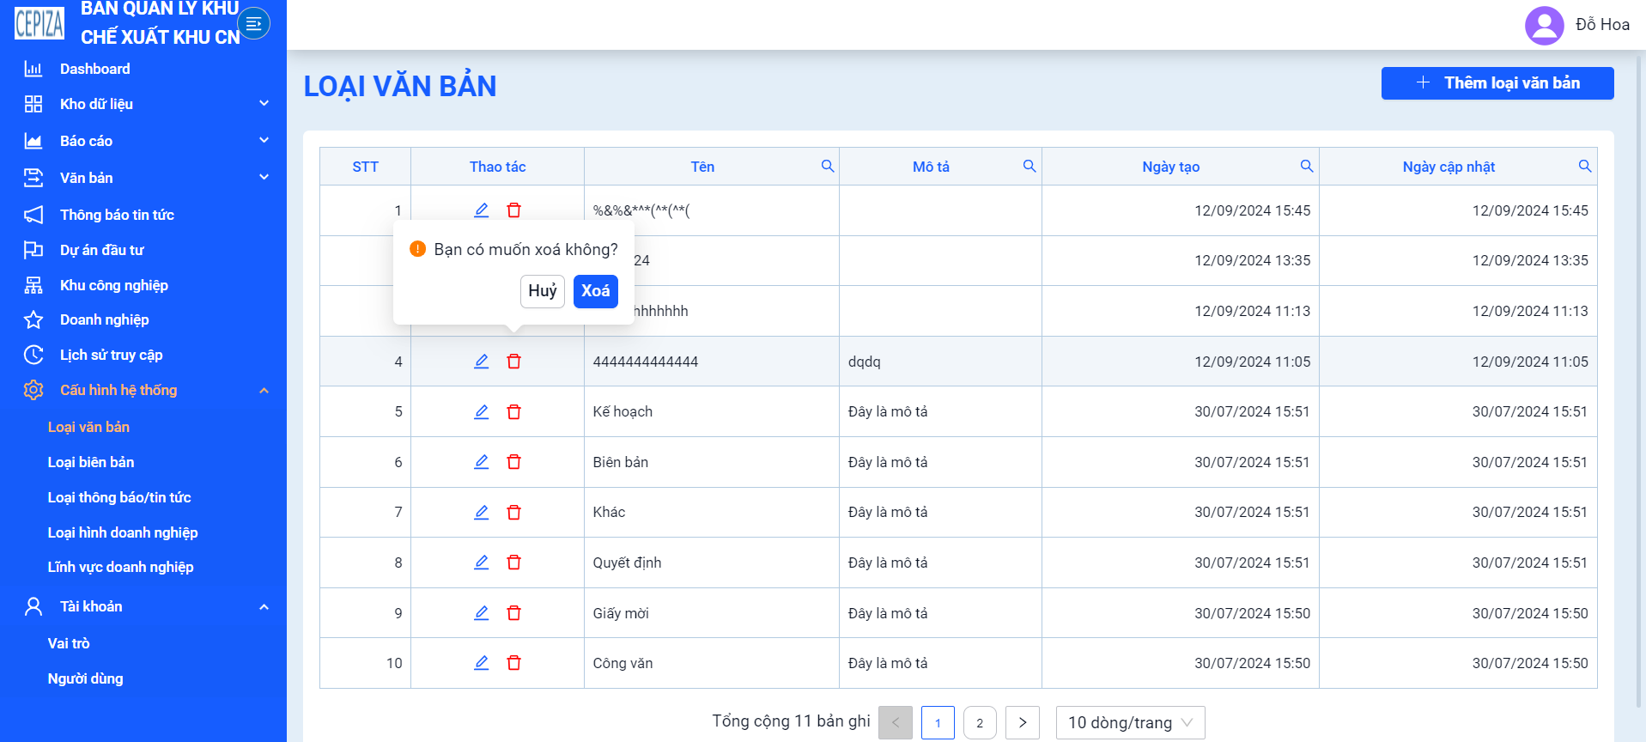Search in the Ngày tạo column
The height and width of the screenshot is (742, 1646).
(x=1307, y=166)
